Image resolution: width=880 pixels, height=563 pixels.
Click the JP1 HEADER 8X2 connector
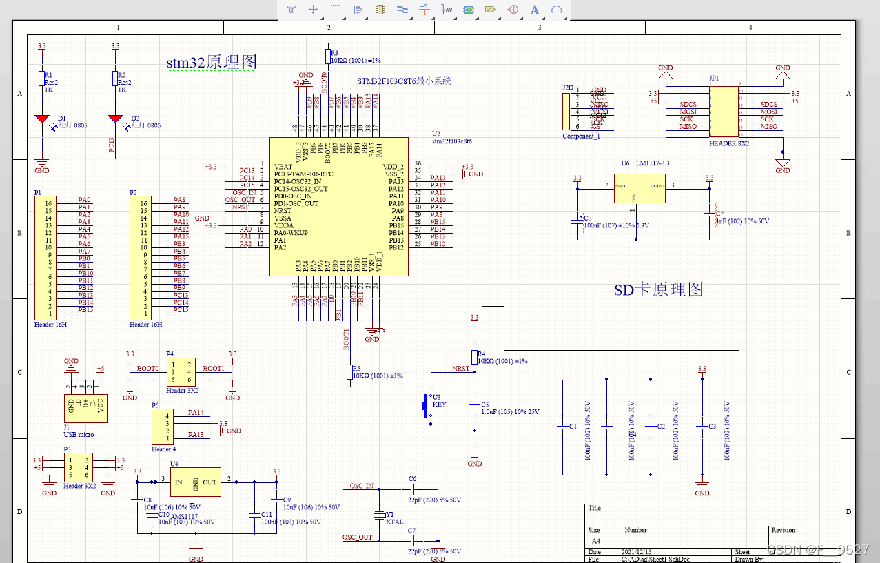pos(723,110)
